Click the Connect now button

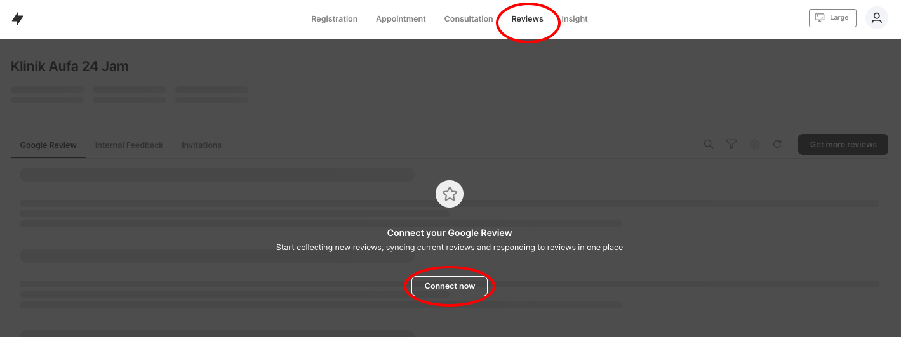tap(450, 286)
